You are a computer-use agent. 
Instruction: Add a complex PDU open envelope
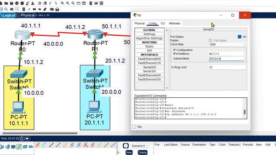click(x=57, y=9)
